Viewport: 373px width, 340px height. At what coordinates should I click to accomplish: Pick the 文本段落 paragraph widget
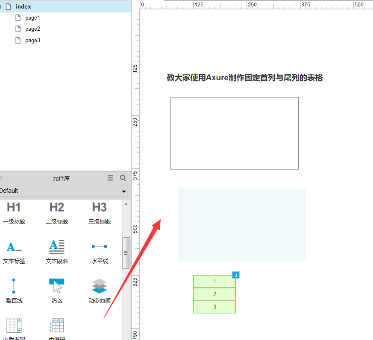pyautogui.click(x=57, y=252)
